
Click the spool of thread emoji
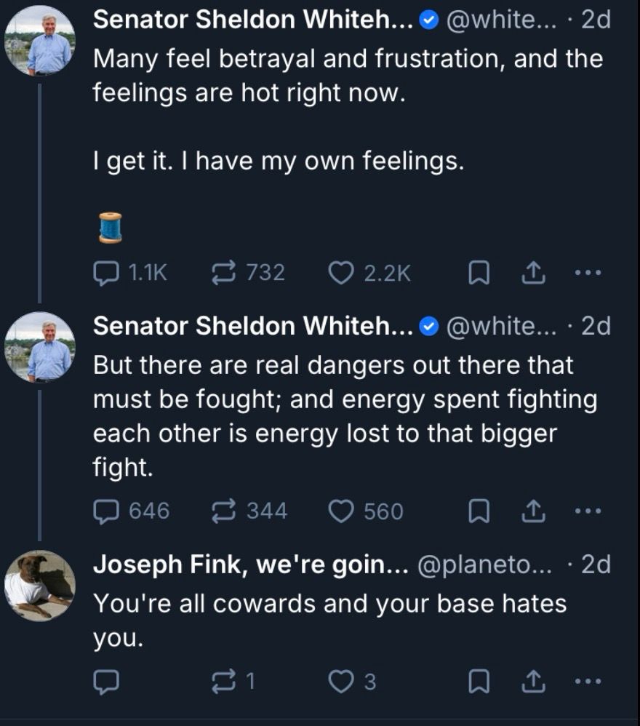coord(109,226)
